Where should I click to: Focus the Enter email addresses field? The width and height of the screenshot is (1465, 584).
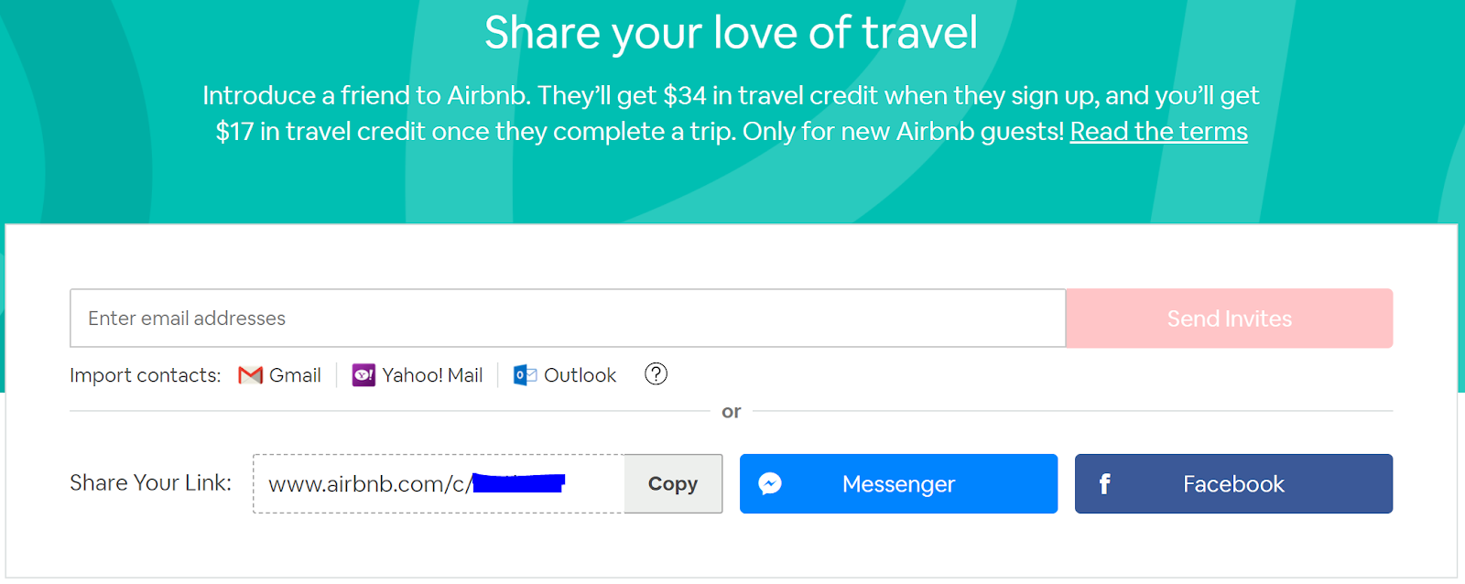tap(568, 319)
